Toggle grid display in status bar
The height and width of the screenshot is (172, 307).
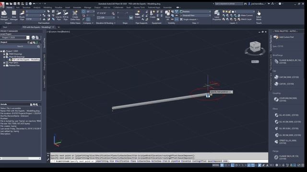[222, 165]
